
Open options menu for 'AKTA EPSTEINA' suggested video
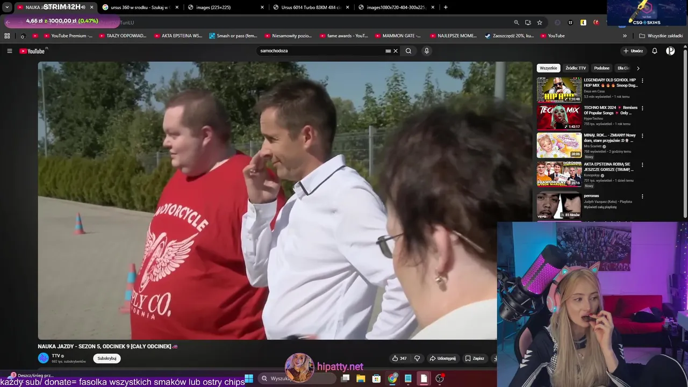pyautogui.click(x=642, y=165)
